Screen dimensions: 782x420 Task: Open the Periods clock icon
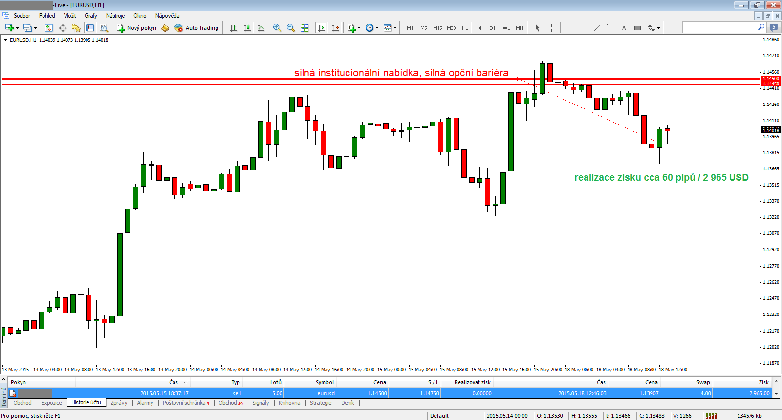pyautogui.click(x=369, y=28)
